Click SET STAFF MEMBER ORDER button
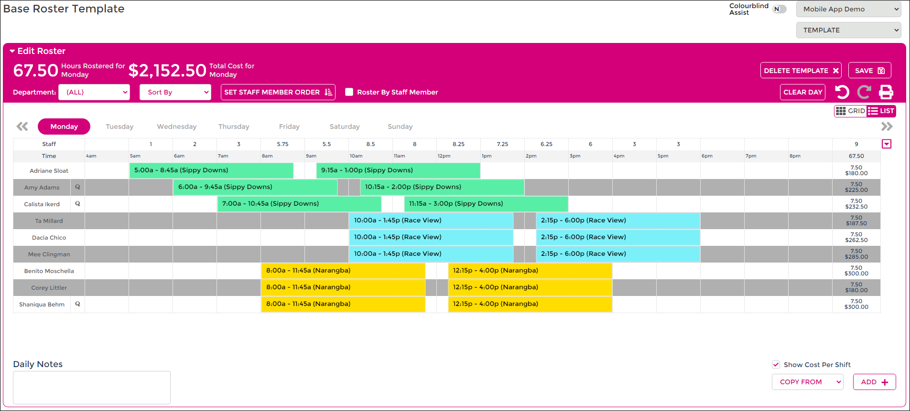 [278, 92]
